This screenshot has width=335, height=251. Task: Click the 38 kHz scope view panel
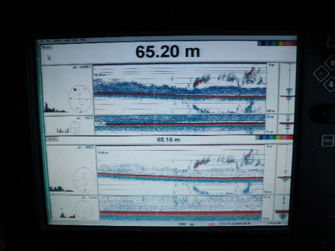(x=288, y=89)
